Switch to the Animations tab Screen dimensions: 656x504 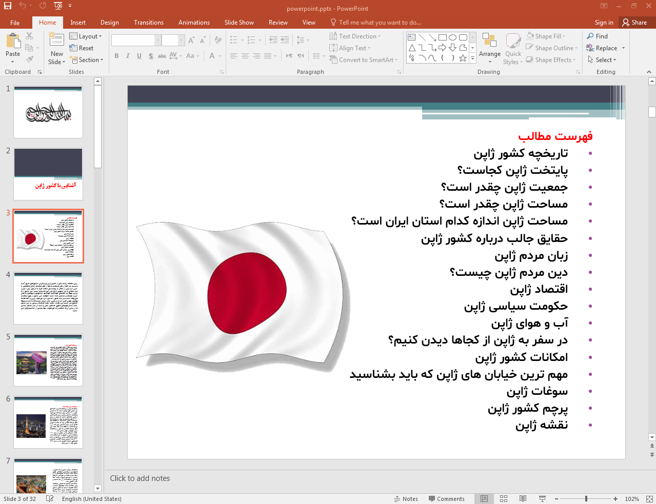pyautogui.click(x=194, y=23)
